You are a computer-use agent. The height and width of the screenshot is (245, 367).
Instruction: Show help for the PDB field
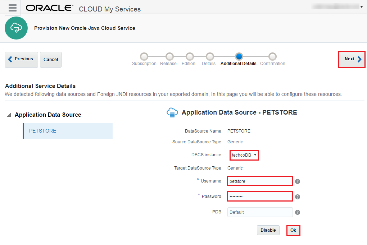click(x=298, y=212)
